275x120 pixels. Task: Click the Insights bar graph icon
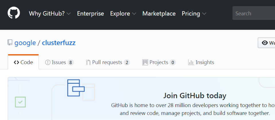(x=191, y=62)
